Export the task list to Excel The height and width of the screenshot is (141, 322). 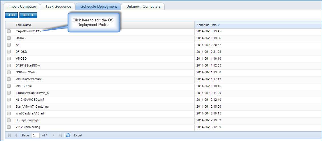tap(78, 135)
